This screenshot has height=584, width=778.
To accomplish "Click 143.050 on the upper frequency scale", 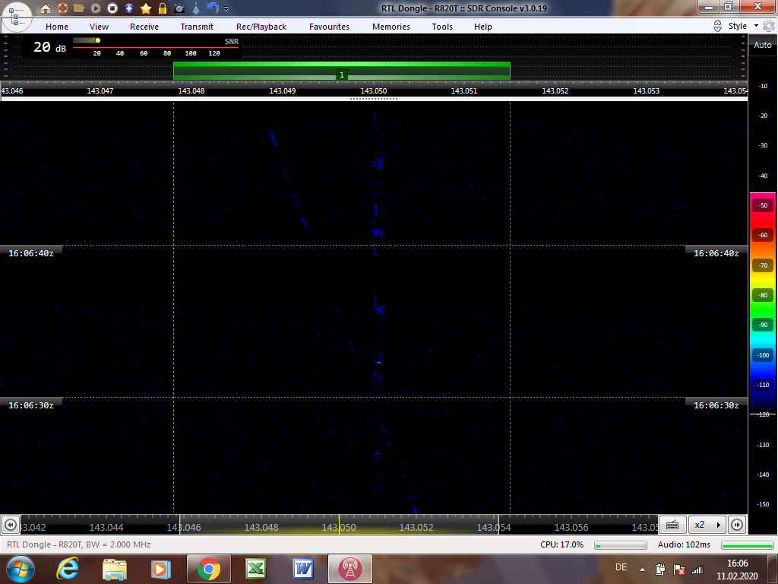I will coord(374,91).
